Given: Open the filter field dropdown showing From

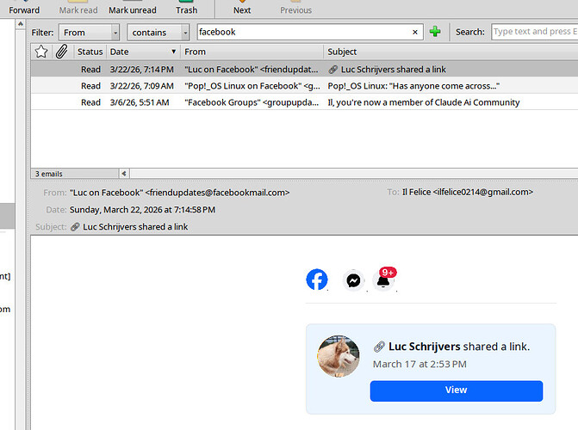Looking at the screenshot, I should (89, 33).
